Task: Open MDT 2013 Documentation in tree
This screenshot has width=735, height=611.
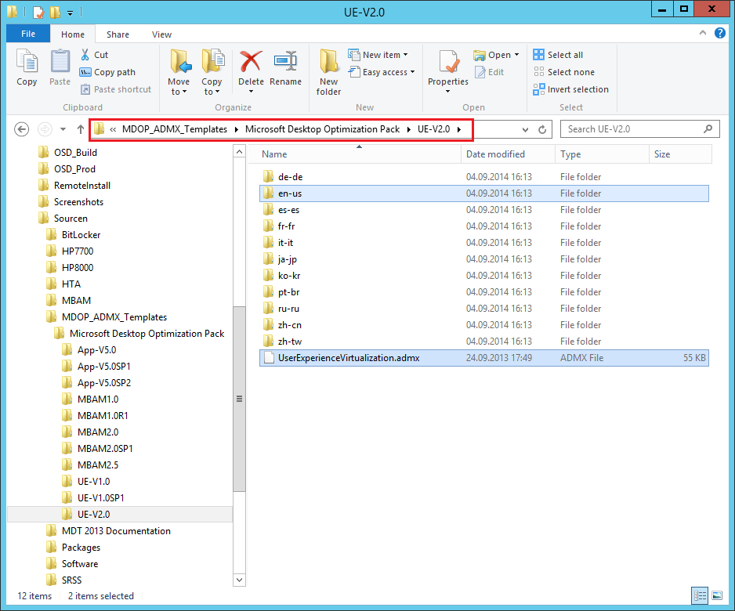Action: click(x=116, y=531)
